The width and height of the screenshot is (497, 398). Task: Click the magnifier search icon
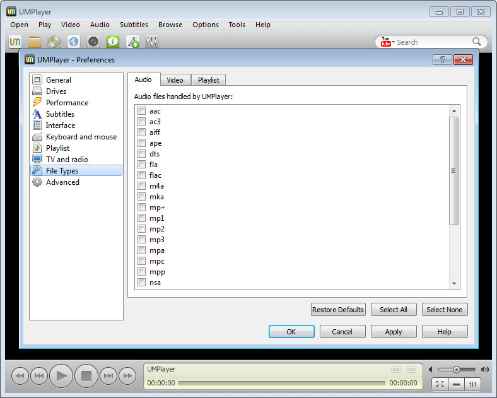click(x=476, y=42)
